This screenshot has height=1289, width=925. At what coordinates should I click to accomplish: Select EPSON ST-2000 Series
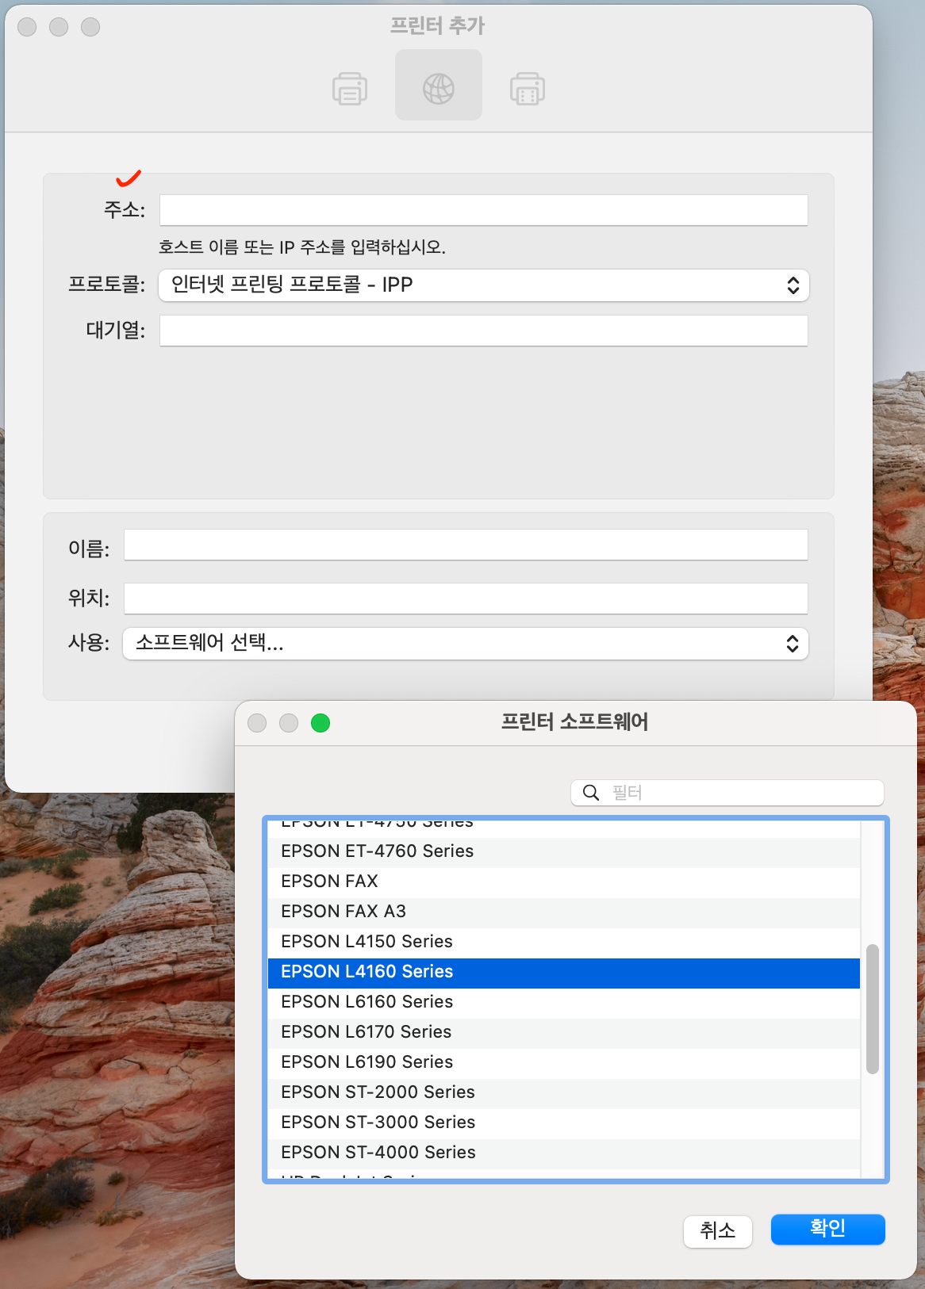click(564, 1092)
